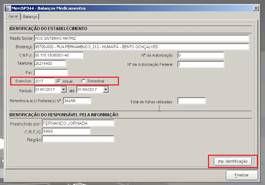Screen dimensions: 265x185
Task: Focus the Total de folhas utilizadas field
Action: pos(191,101)
